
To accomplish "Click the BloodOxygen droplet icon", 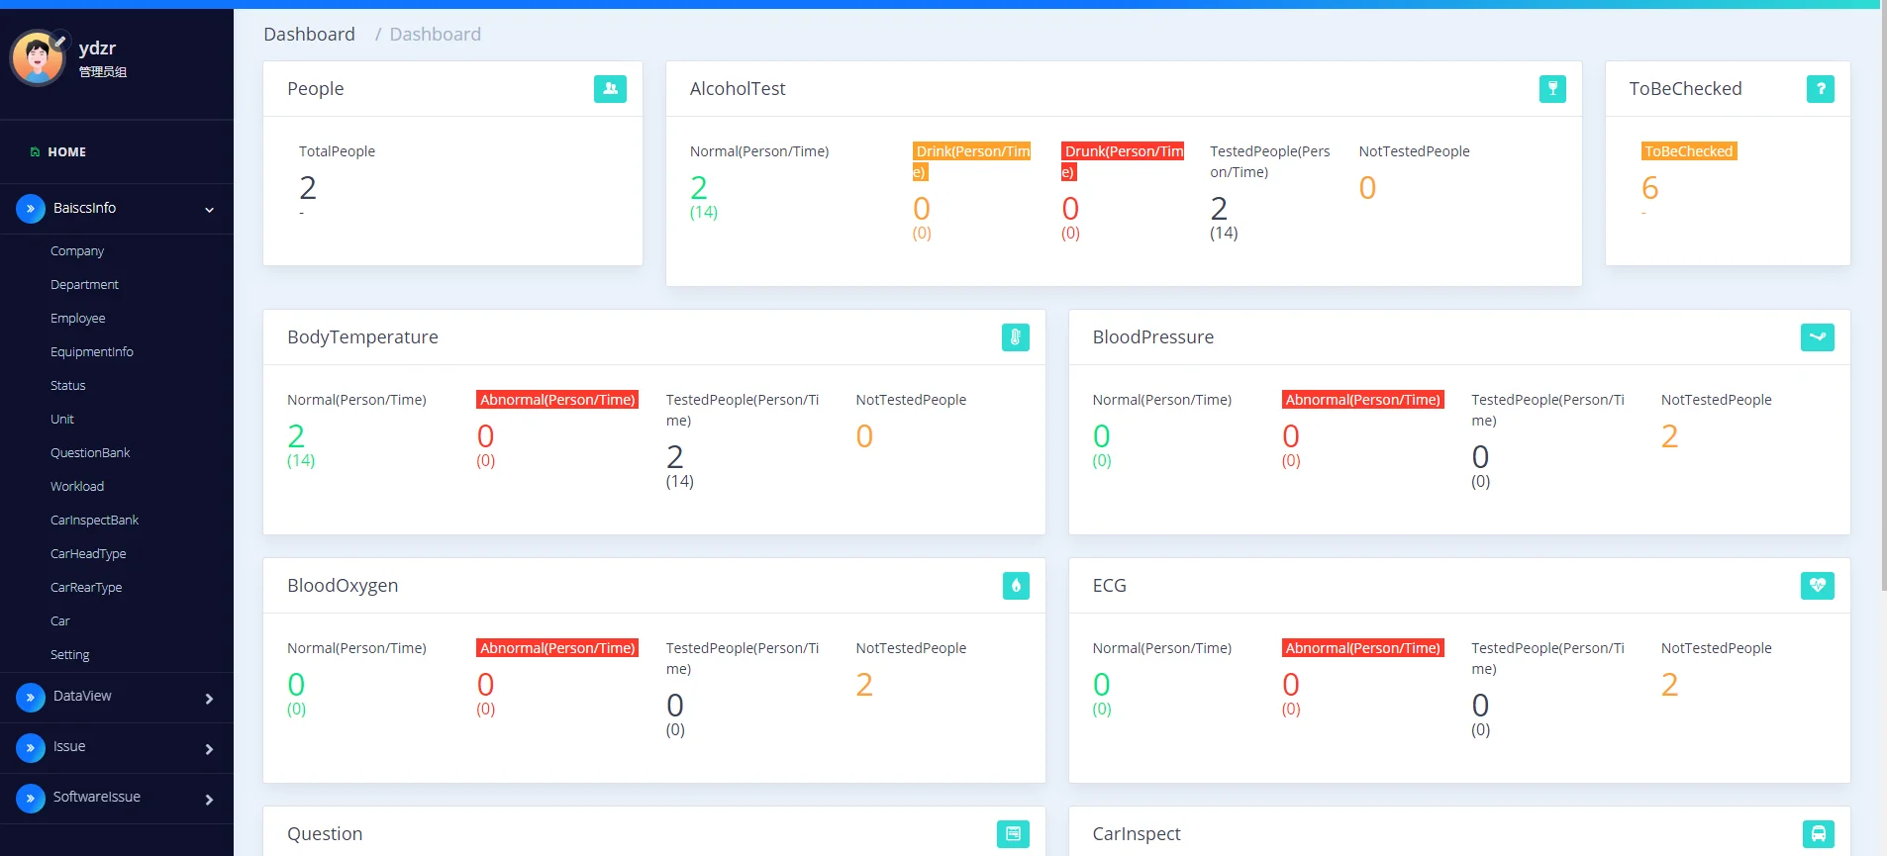I will (x=1015, y=586).
